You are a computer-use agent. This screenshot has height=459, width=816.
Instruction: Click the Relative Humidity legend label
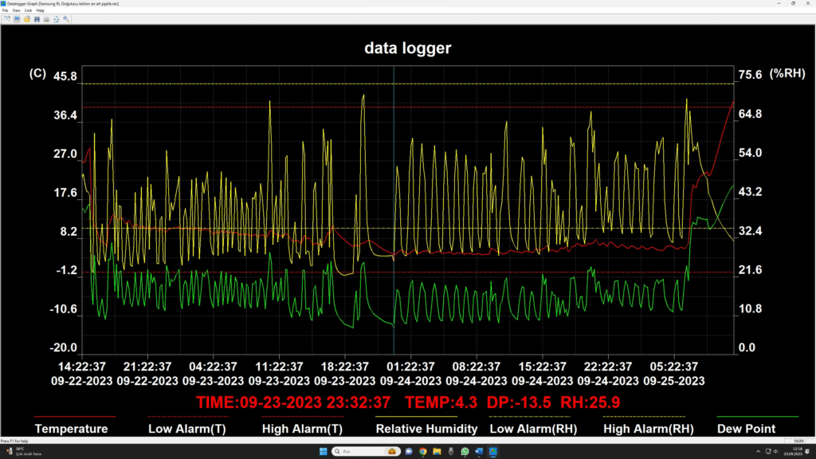point(427,429)
